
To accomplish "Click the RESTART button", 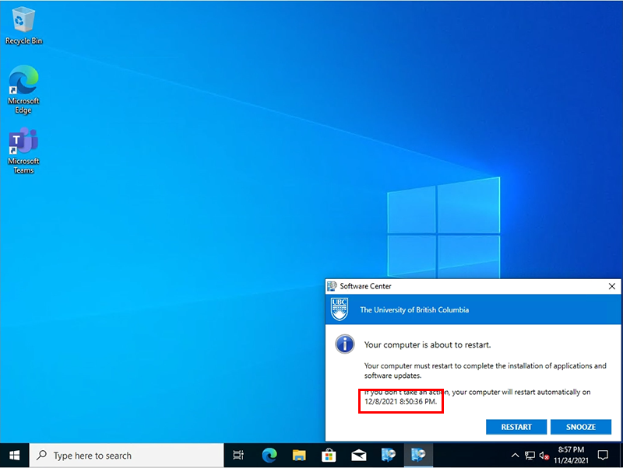I will click(x=516, y=426).
